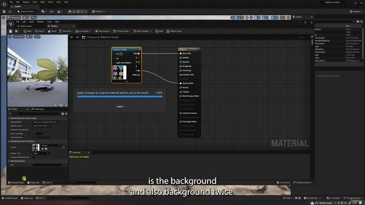The image size is (365, 205).
Task: Use selected asset icon under Texture dropdown
Action: (x=43, y=149)
